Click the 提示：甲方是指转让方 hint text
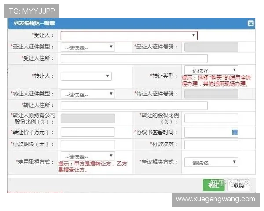Viewport: 264px width, 211px height. coord(92,167)
